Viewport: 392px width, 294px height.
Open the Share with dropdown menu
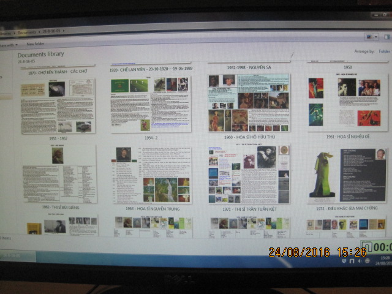tap(9, 45)
